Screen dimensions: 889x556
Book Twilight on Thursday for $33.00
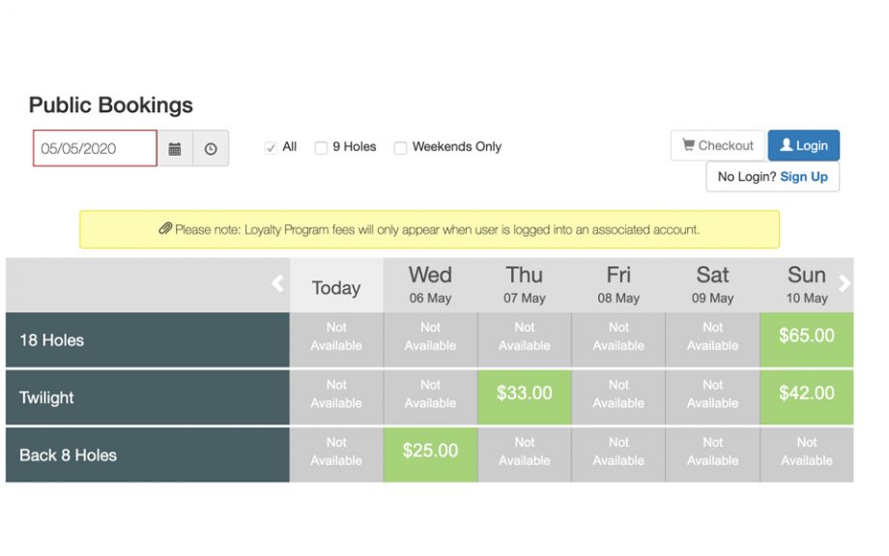[x=524, y=394]
